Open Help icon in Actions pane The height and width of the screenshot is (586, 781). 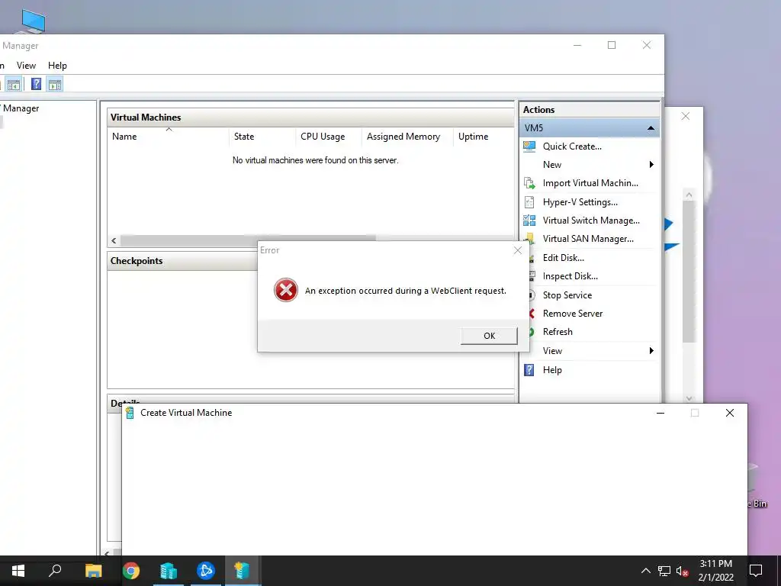point(529,370)
